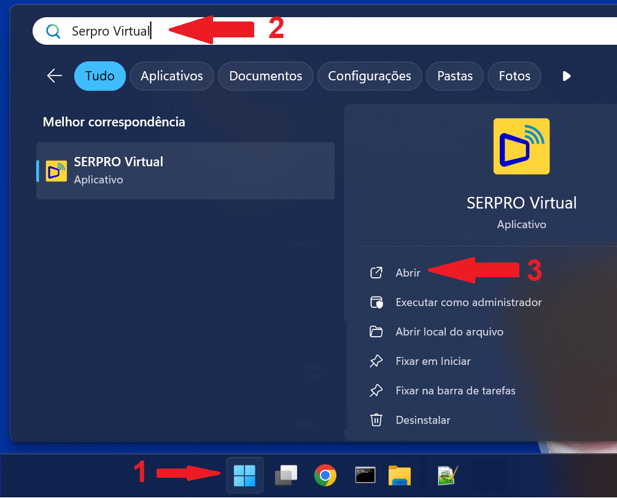The height and width of the screenshot is (498, 617).
Task: Open the Configurações filter tab
Action: click(x=370, y=76)
